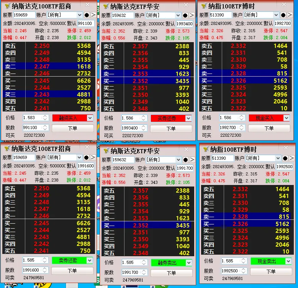
Task: Click 下单 in the 买券还券 window
Action: pyautogui.click(x=171, y=129)
